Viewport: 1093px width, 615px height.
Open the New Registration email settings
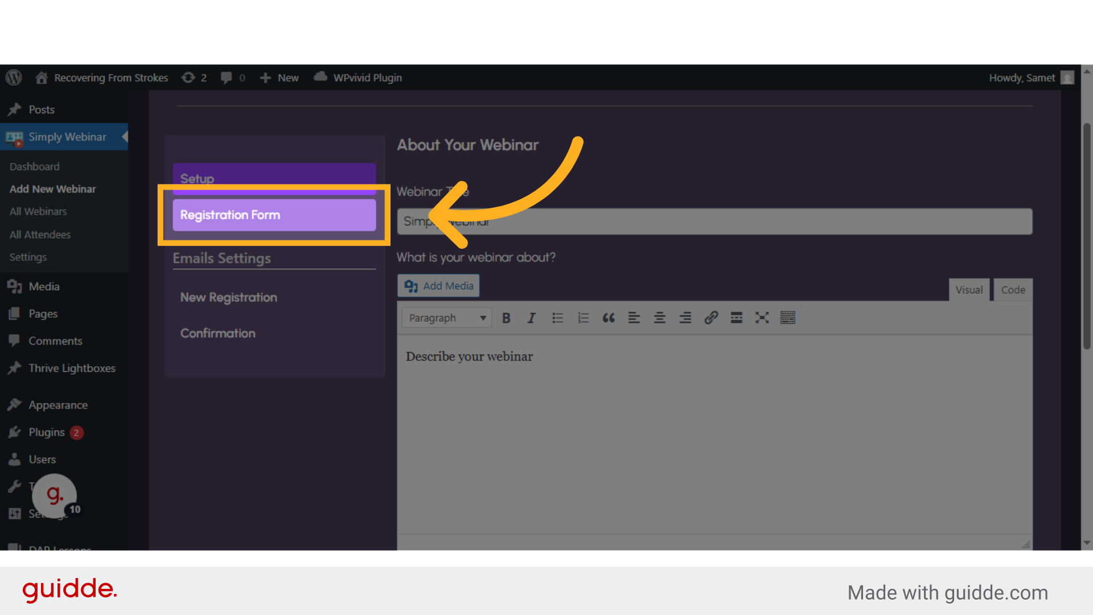pos(228,297)
